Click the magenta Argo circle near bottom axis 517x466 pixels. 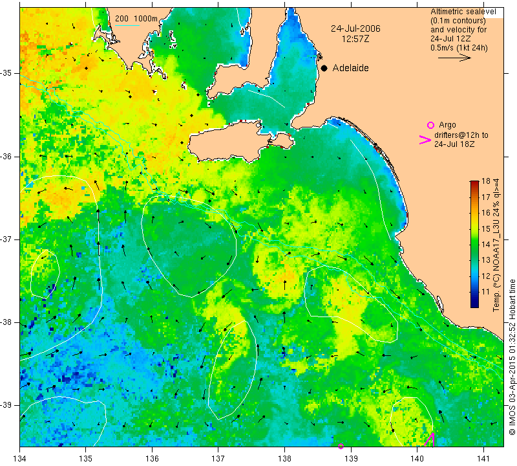point(341,446)
